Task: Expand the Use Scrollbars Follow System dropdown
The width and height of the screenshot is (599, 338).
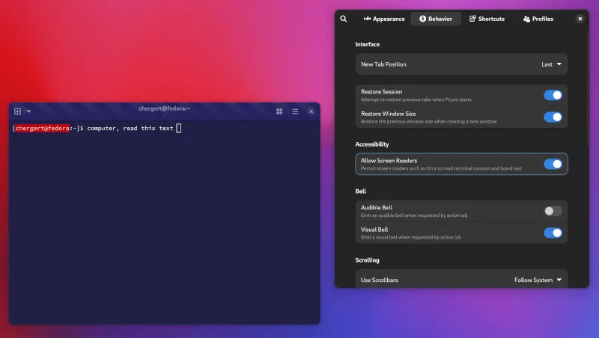Action: coord(538,280)
